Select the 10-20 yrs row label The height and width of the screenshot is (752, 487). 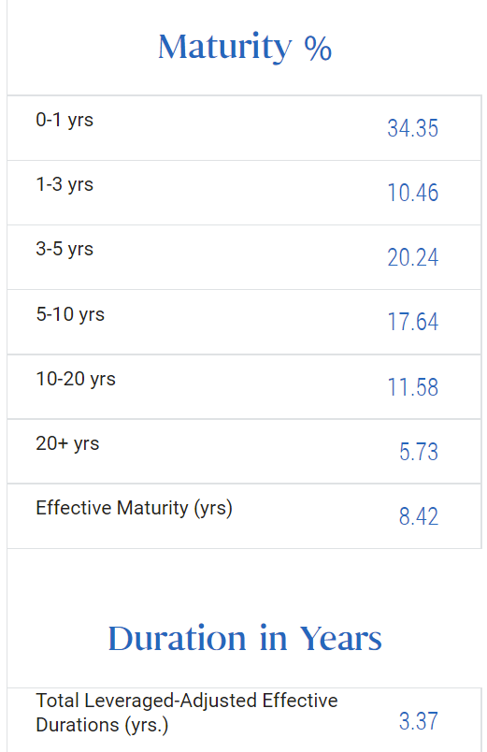pyautogui.click(x=76, y=379)
